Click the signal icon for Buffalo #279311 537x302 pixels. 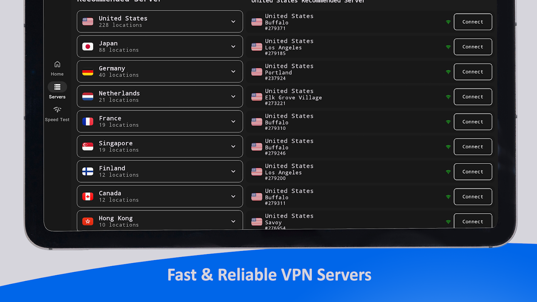[448, 197]
